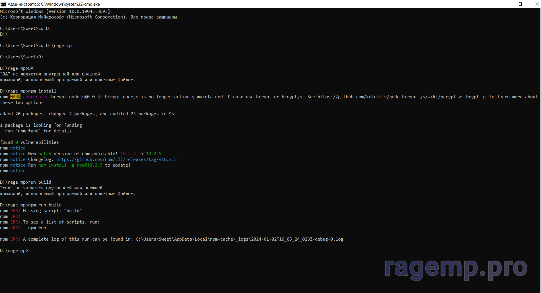
Task: Click the window title text in the title bar
Action: (x=54, y=4)
